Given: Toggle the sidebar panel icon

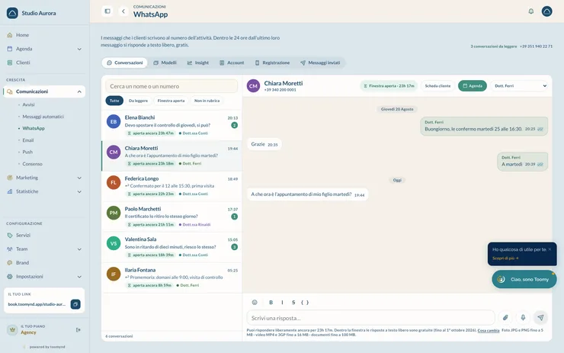Looking at the screenshot, I should point(107,11).
